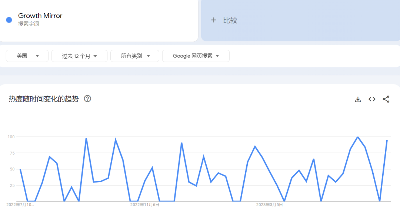Viewport: 400px width, 211px height.
Task: Edit the Growth Mirror search term
Action: pyautogui.click(x=40, y=16)
